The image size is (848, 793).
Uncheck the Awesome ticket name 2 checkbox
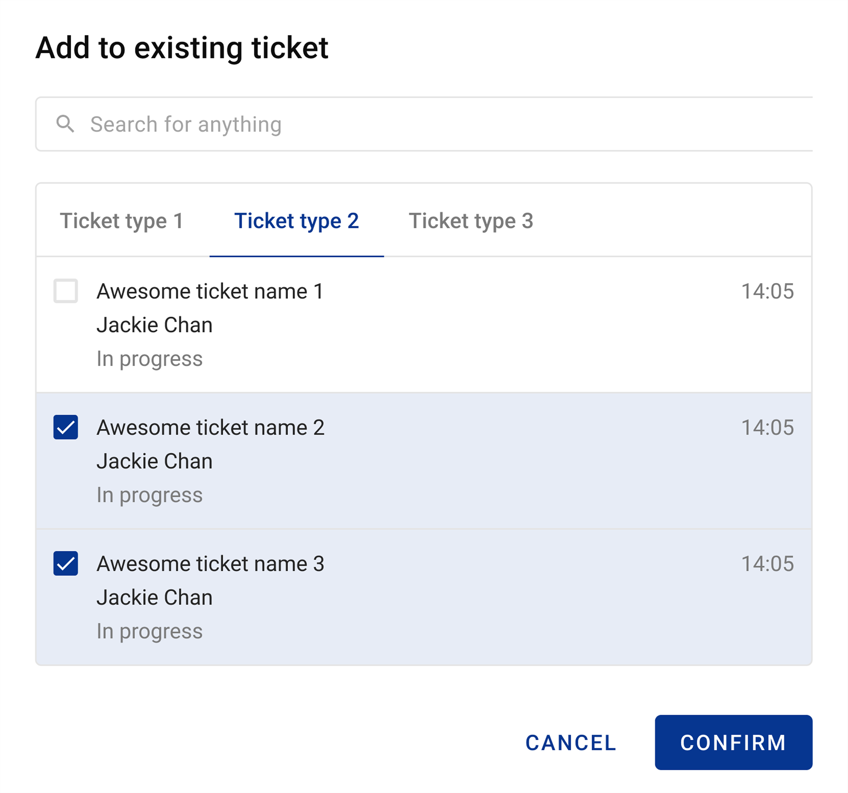pyautogui.click(x=66, y=427)
